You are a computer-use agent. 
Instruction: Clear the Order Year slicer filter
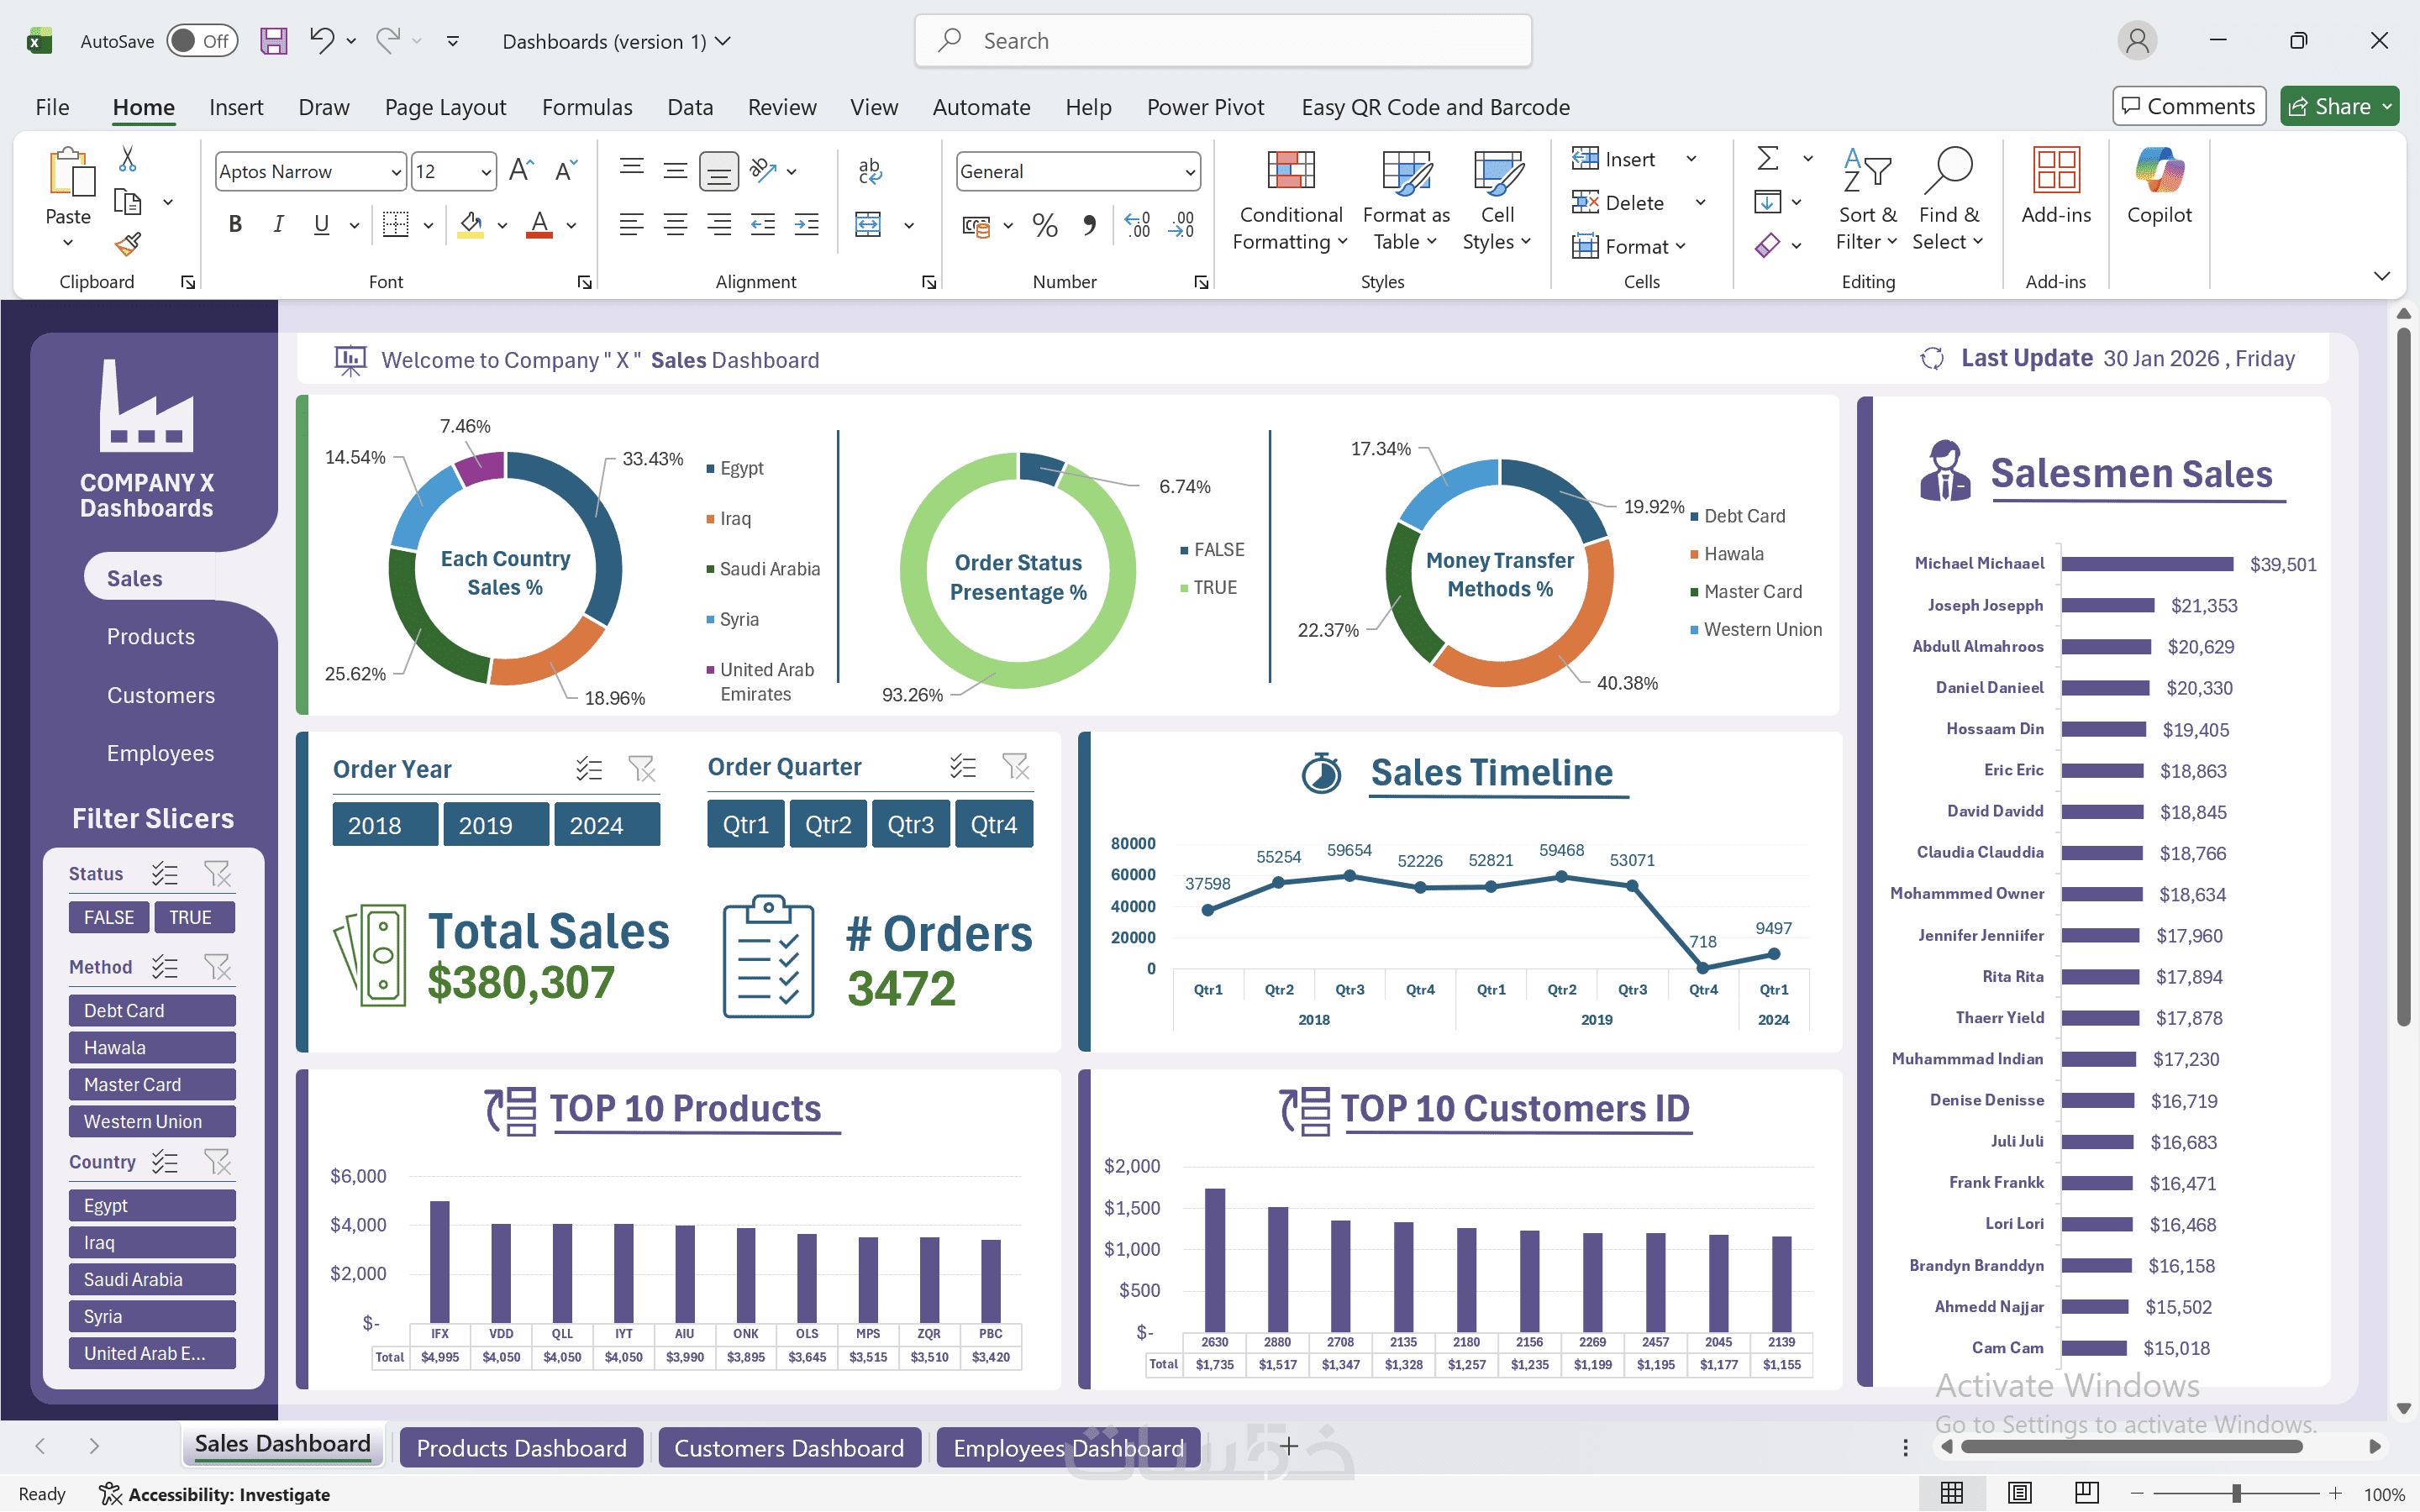[x=641, y=768]
